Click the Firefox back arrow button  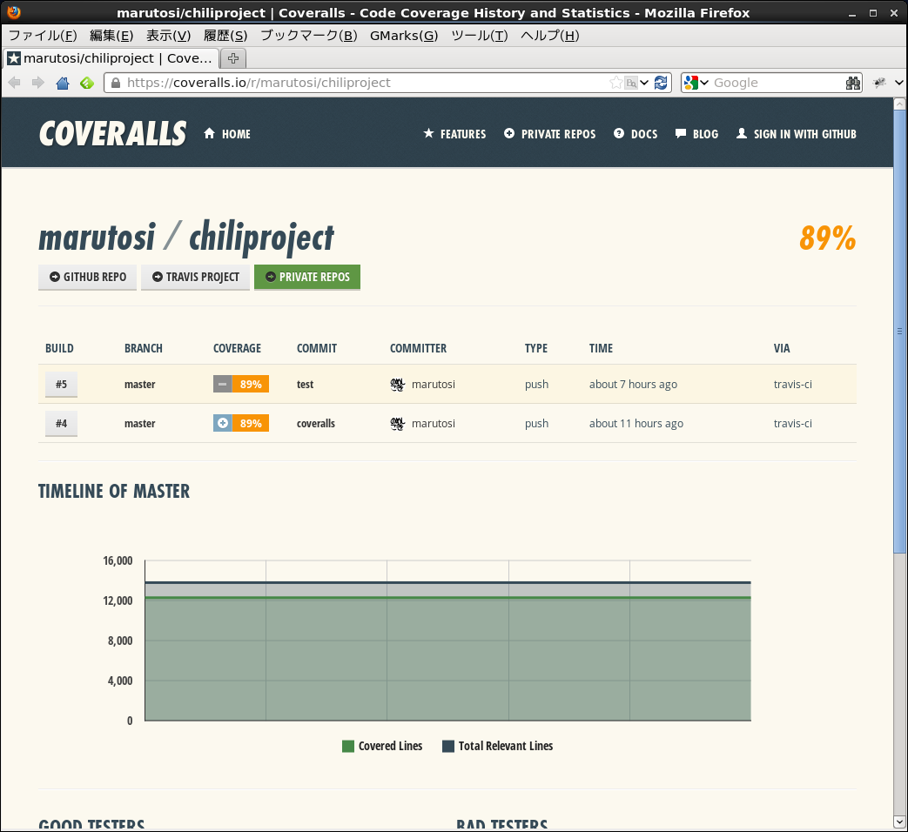click(x=15, y=83)
